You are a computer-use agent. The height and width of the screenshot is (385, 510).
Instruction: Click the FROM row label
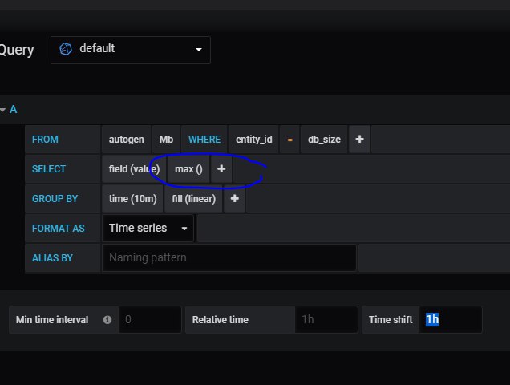click(45, 140)
